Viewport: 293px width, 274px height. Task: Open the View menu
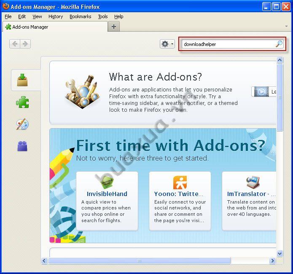click(37, 16)
